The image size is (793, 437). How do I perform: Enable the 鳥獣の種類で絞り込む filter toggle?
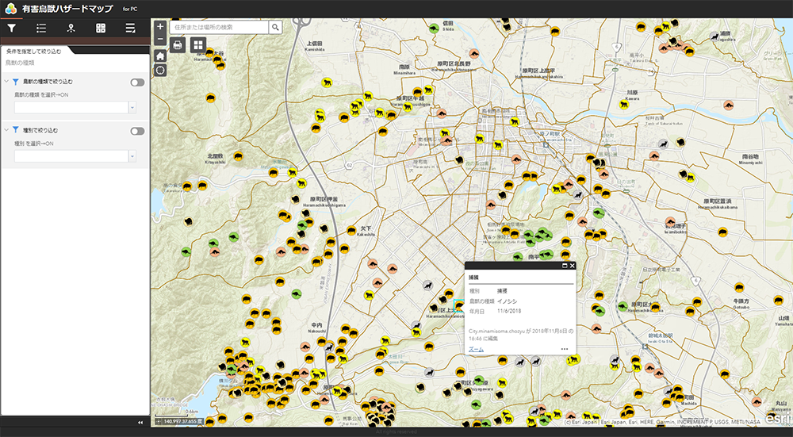click(x=137, y=82)
